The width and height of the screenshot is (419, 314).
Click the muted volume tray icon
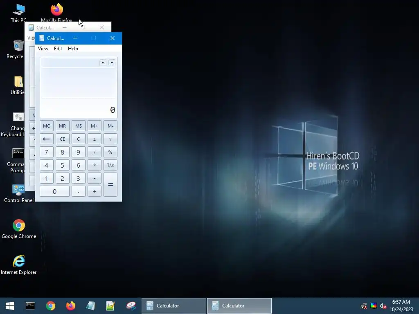click(383, 306)
